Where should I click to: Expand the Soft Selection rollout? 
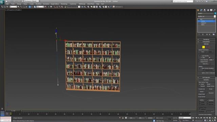point(206,78)
